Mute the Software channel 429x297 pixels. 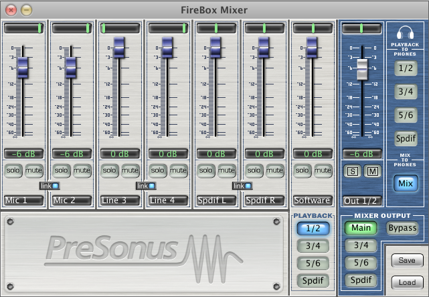click(x=323, y=171)
